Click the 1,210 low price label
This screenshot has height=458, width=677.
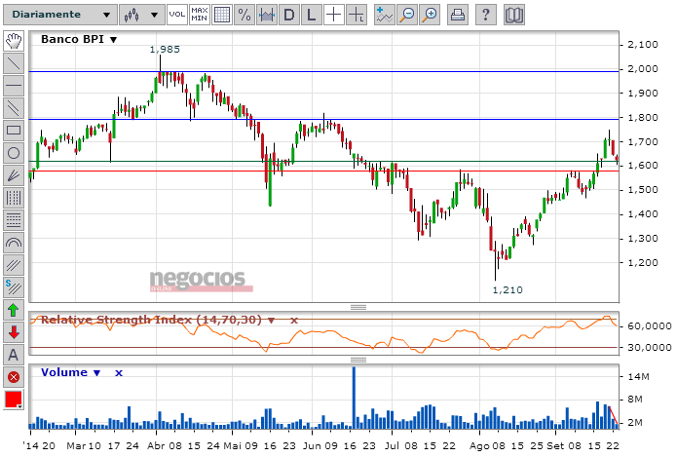click(508, 290)
